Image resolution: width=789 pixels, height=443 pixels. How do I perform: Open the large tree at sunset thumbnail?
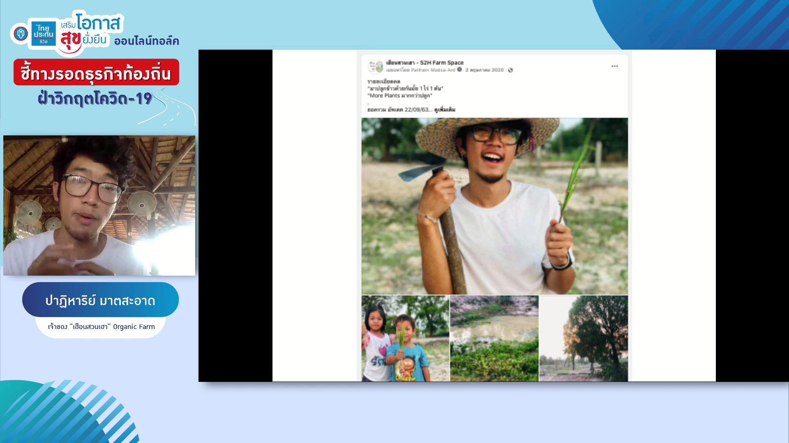tap(583, 338)
